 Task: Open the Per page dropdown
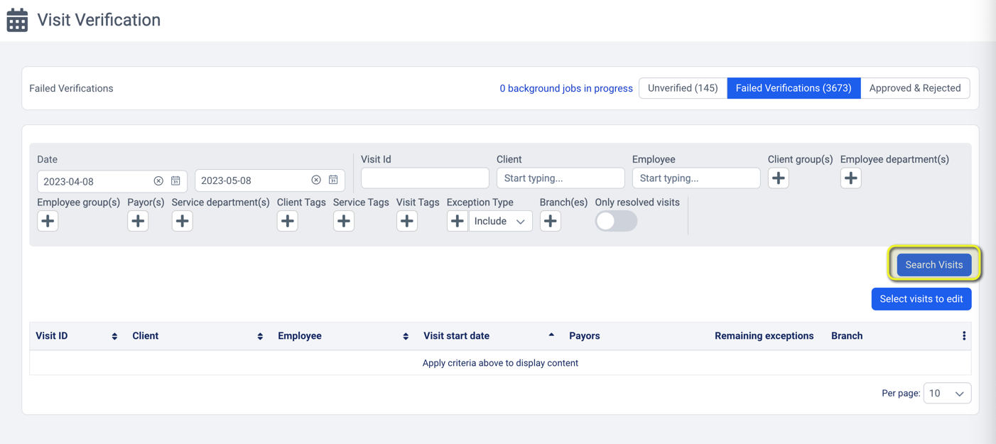pyautogui.click(x=947, y=393)
